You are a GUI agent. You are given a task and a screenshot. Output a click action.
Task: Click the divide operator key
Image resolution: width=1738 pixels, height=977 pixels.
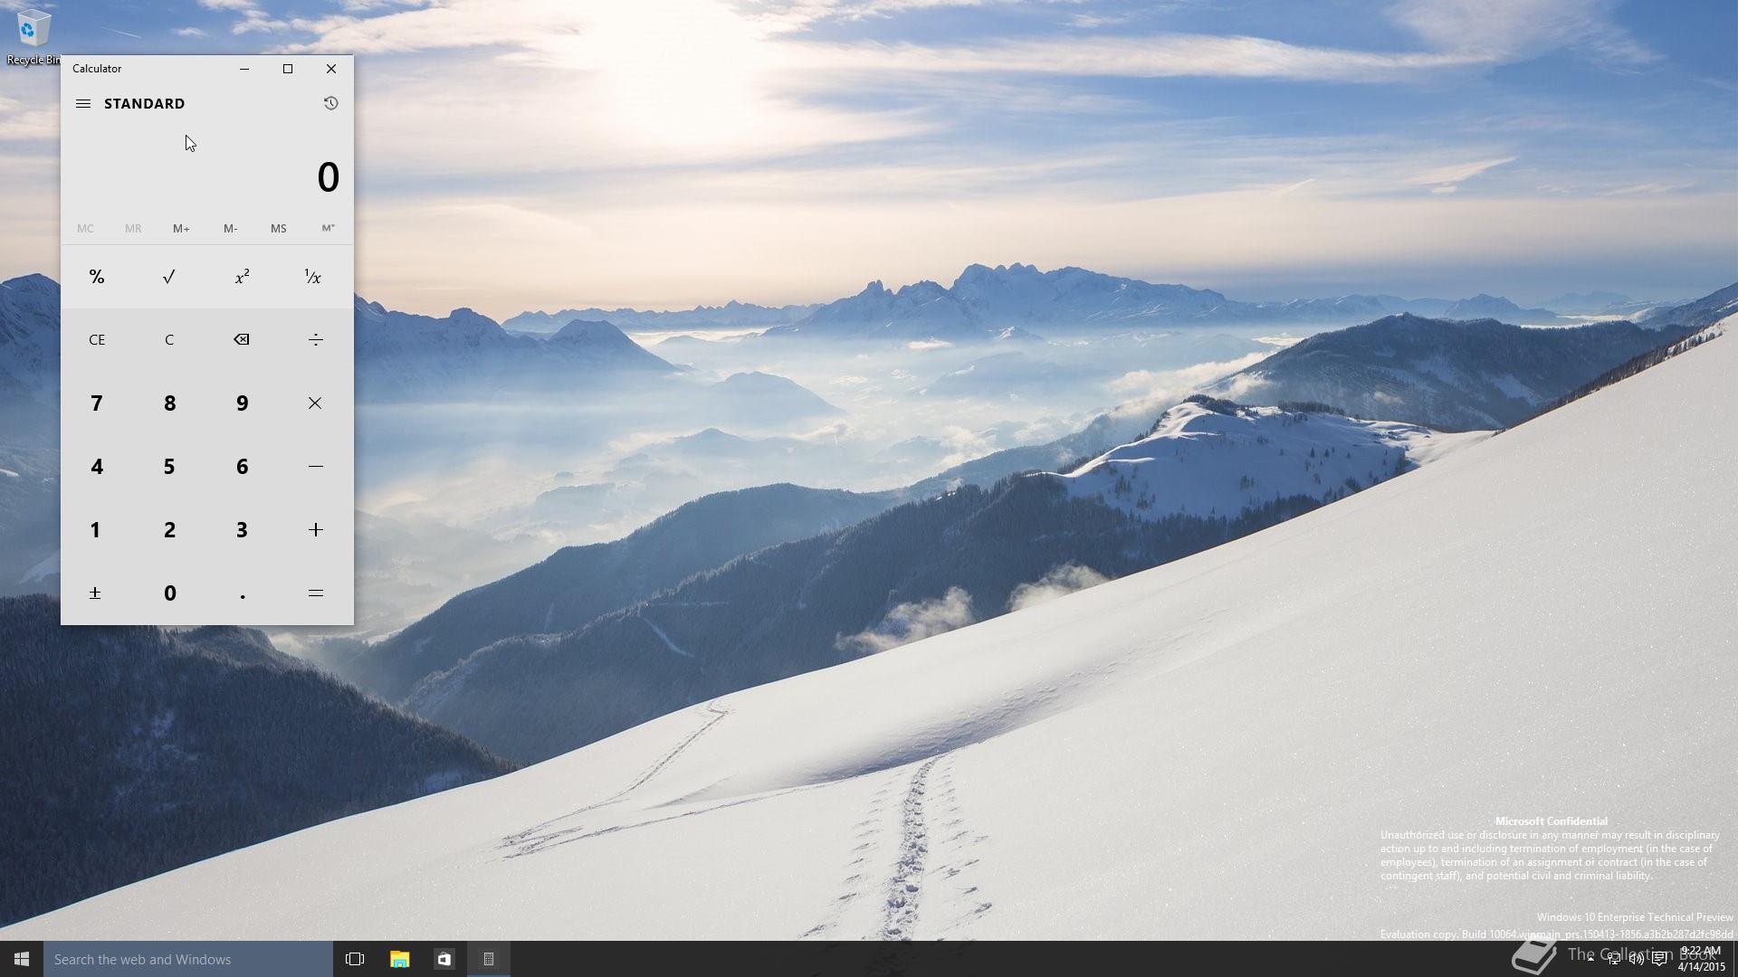[315, 339]
